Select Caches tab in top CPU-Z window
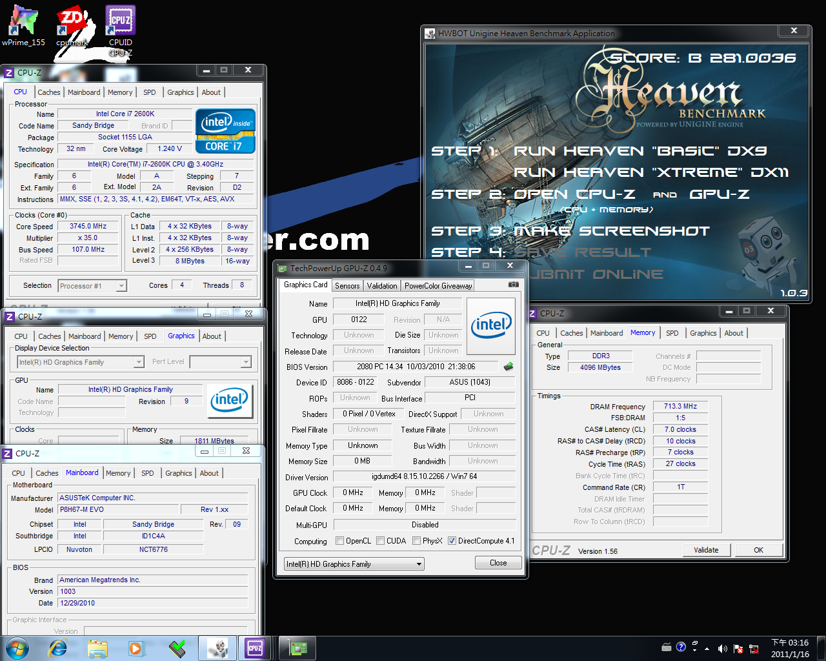This screenshot has height=661, width=826. click(x=49, y=92)
